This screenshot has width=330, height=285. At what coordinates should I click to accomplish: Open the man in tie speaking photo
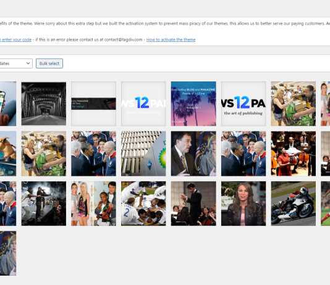[193, 154]
